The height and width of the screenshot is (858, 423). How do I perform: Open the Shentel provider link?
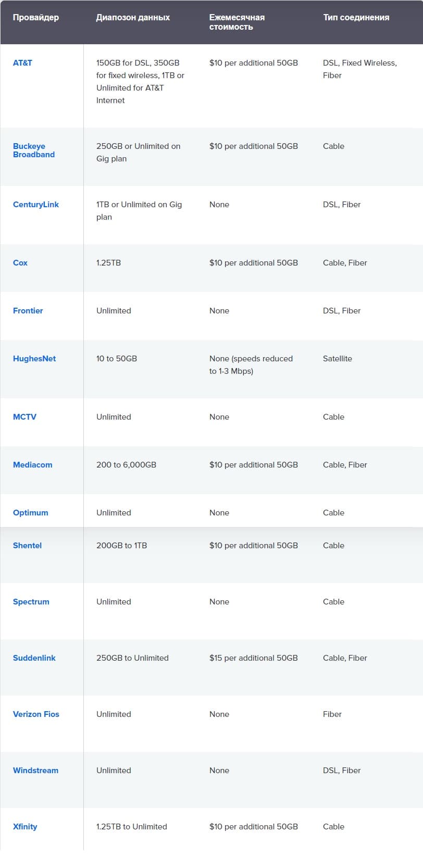[28, 545]
